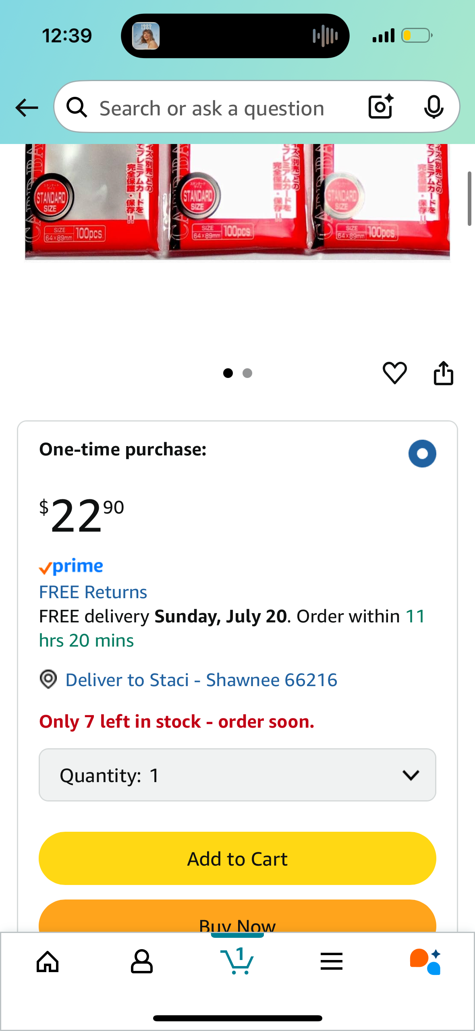
Task: Open the FREE Returns link
Action: pyautogui.click(x=93, y=592)
